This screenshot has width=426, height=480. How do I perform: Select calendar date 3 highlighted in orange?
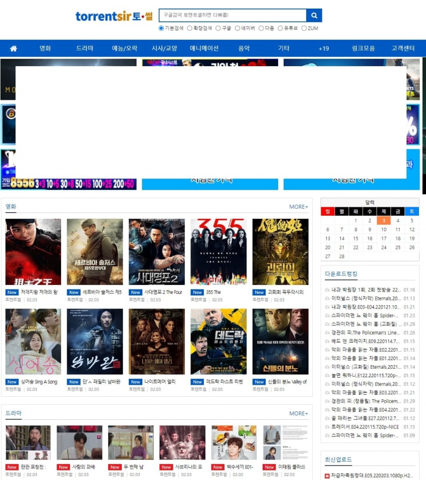[x=384, y=220]
